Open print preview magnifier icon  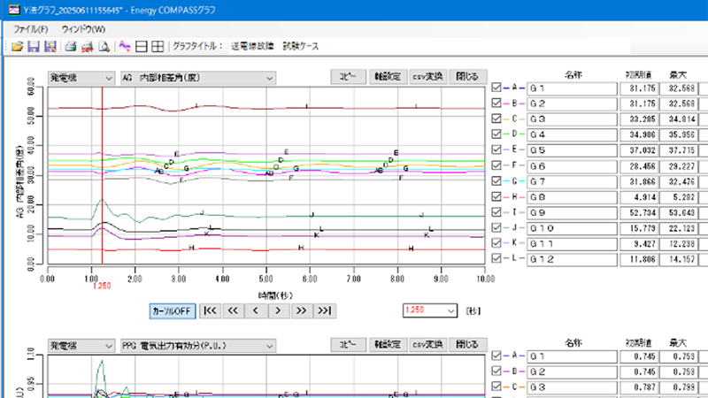pyautogui.click(x=104, y=46)
